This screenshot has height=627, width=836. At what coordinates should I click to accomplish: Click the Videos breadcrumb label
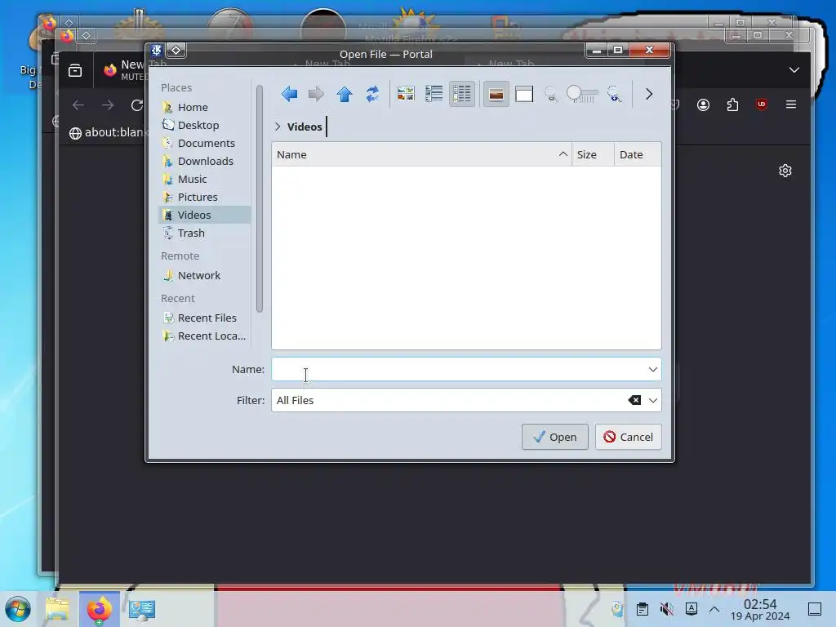click(305, 127)
